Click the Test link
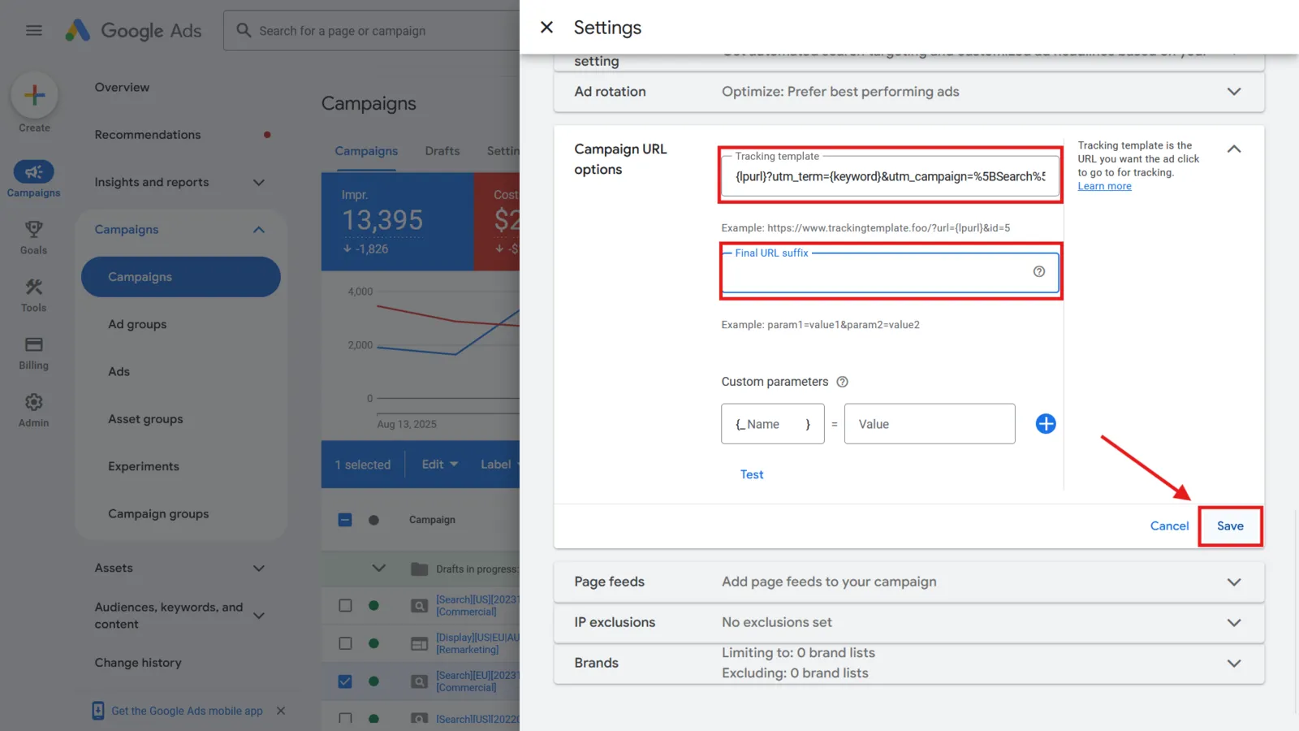Screen dimensions: 1299x731 coord(752,475)
